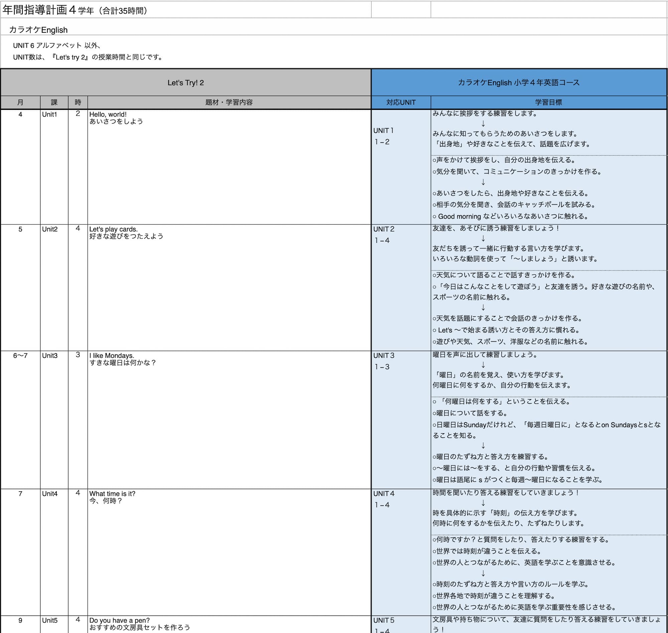Select the 'Unit4' lesson cell

(54, 552)
